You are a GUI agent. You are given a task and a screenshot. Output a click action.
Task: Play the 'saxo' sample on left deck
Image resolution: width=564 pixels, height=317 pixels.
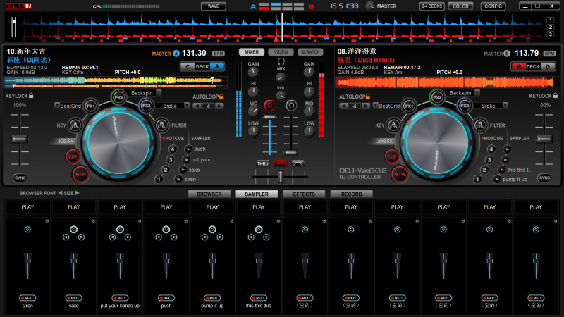tap(183, 170)
